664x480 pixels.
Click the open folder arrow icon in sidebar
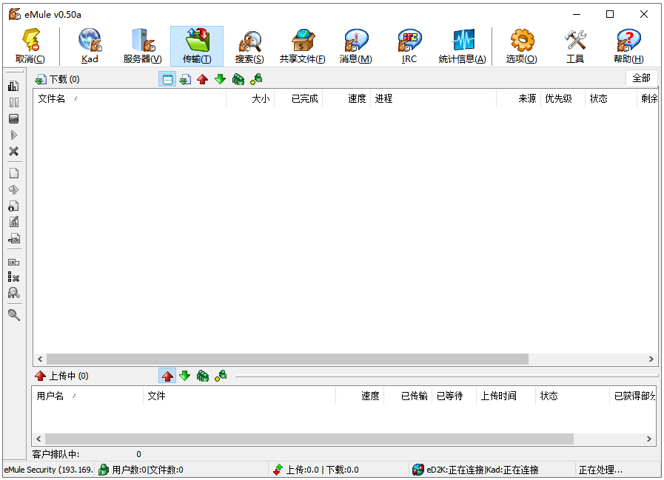[x=13, y=189]
